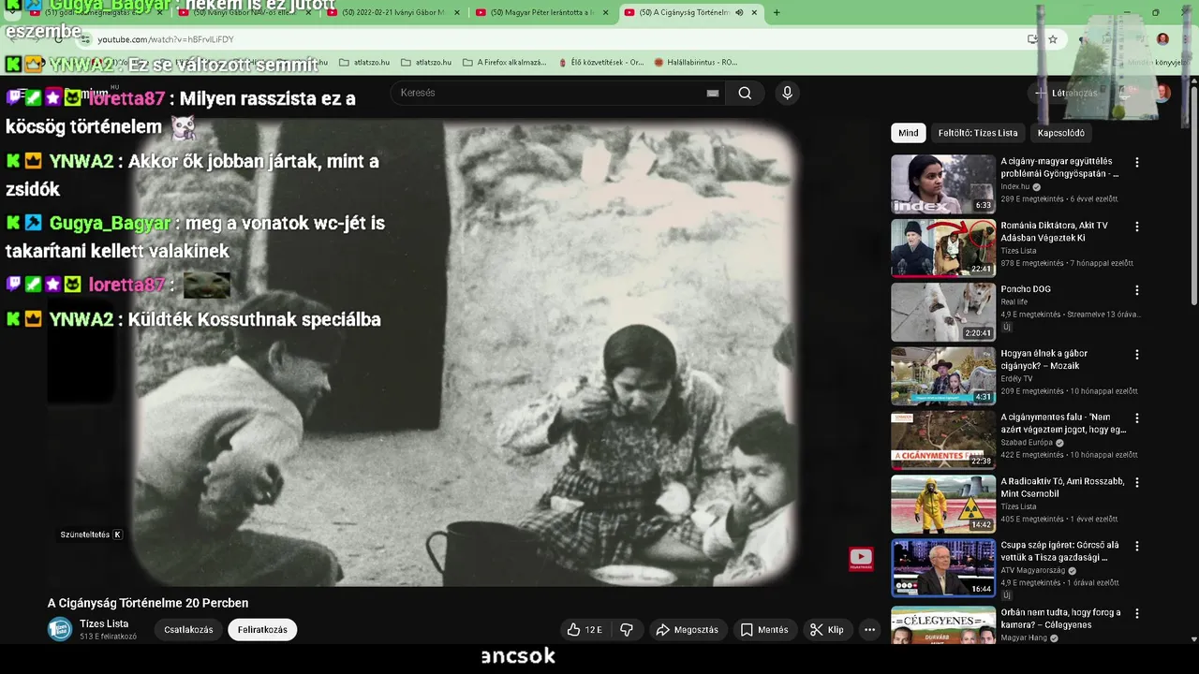
Task: Click the Románia Diktátora video title
Action: pos(1054,231)
